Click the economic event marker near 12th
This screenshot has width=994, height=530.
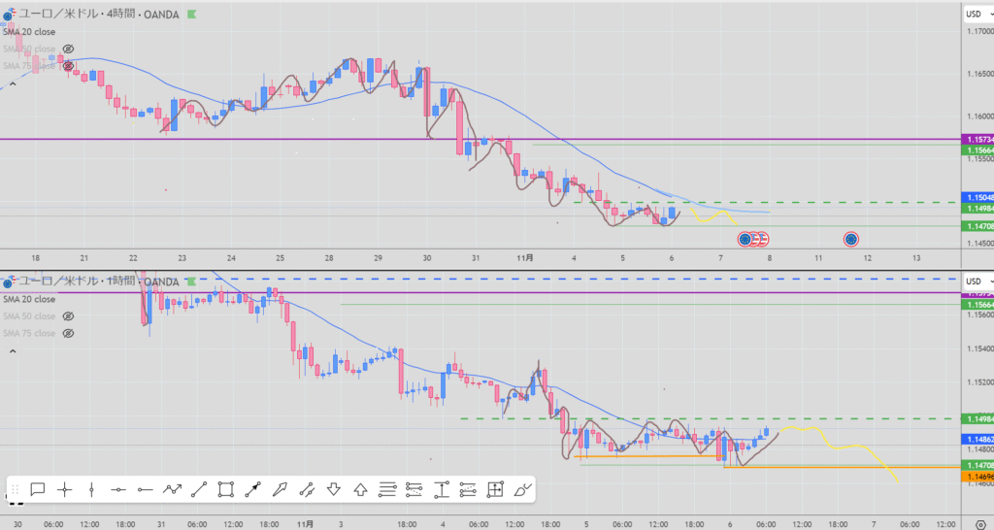coord(851,238)
